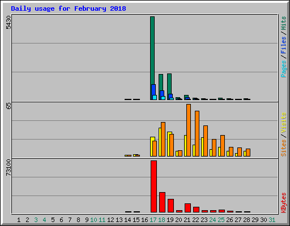290x226 pixels.
Task: Click the red KBytes bar for day 18
Action: tap(162, 202)
